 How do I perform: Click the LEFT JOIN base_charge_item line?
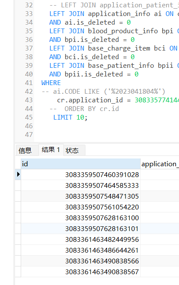[114, 48]
